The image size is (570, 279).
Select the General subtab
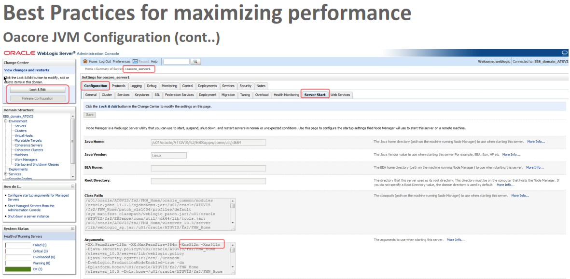[91, 95]
